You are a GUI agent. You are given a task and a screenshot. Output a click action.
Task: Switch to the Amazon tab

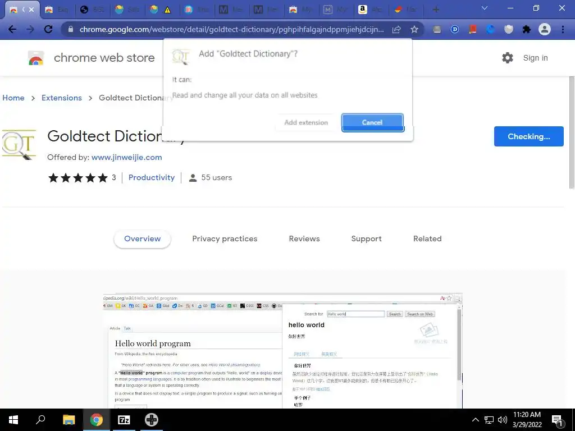[372, 10]
